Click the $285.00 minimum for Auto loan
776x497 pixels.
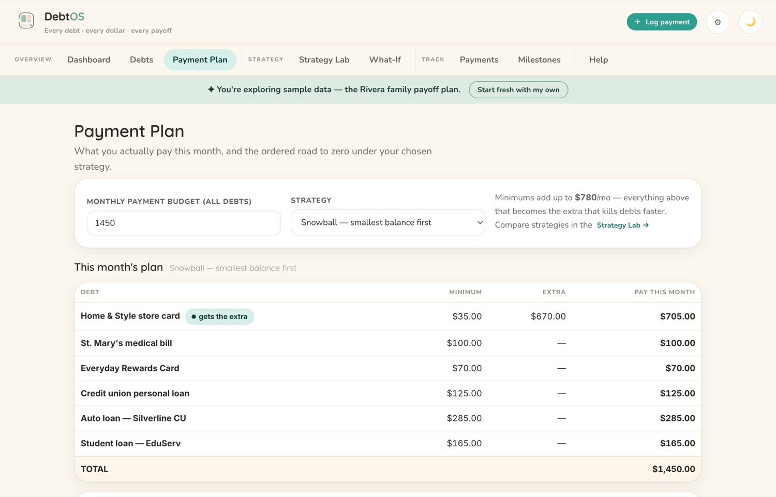[x=464, y=418]
